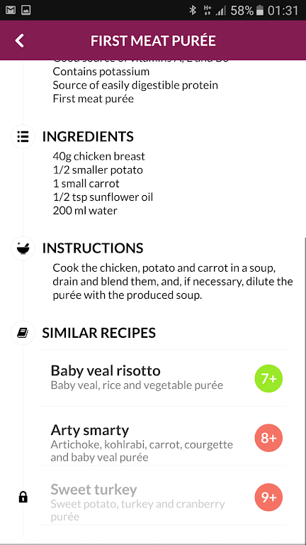Viewport: 306px width, 545px height.
Task: Click the vertical scrollbar on right edge
Action: pyautogui.click(x=305, y=390)
